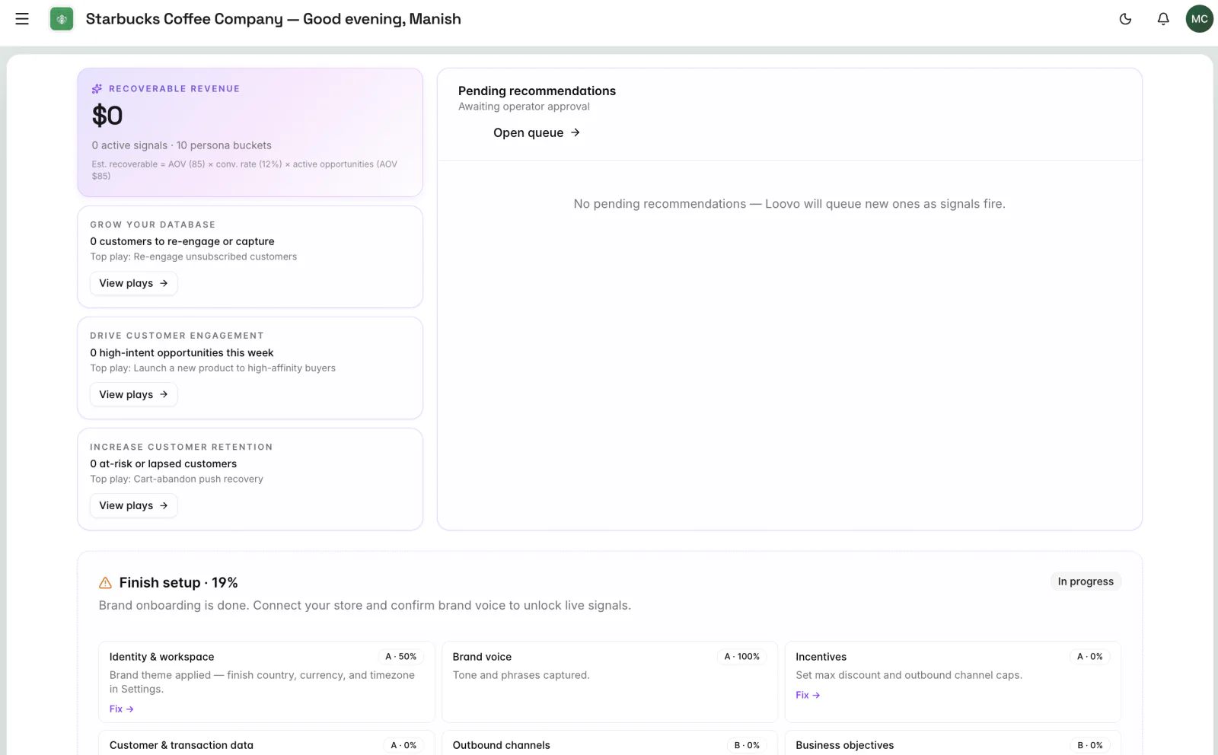Click 'Set max discount and outbound channel caps' text

click(x=909, y=675)
